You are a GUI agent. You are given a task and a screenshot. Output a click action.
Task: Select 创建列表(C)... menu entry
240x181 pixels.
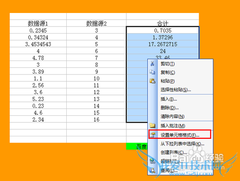[180, 152]
